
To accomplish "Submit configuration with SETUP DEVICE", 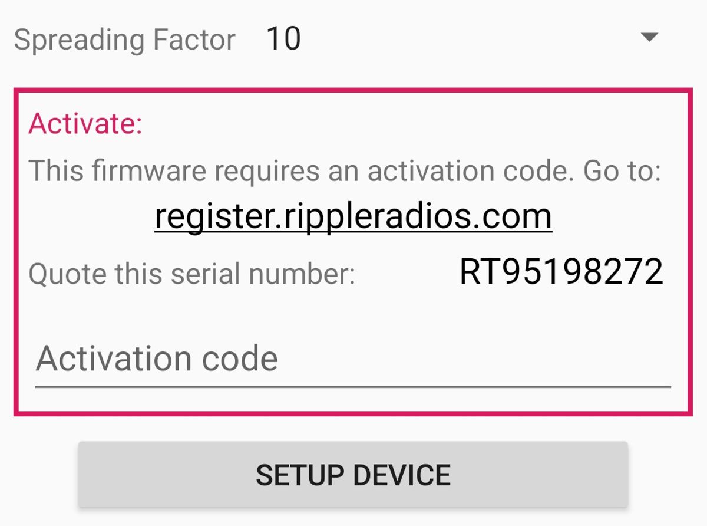I will pos(353,475).
